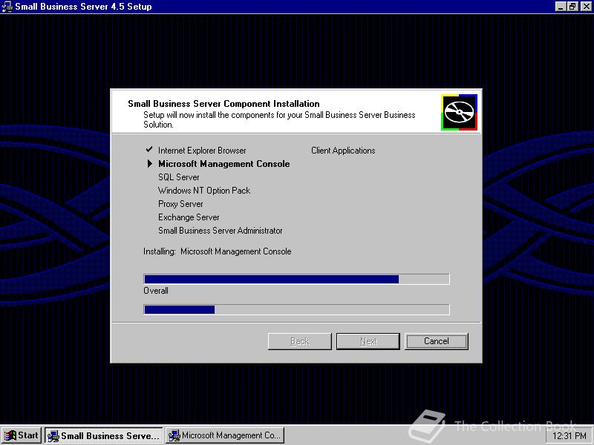Select the SQL Server component entry
The width and height of the screenshot is (594, 445).
coord(178,177)
